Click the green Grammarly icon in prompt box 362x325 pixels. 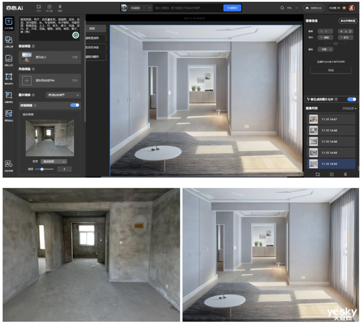[x=75, y=35]
